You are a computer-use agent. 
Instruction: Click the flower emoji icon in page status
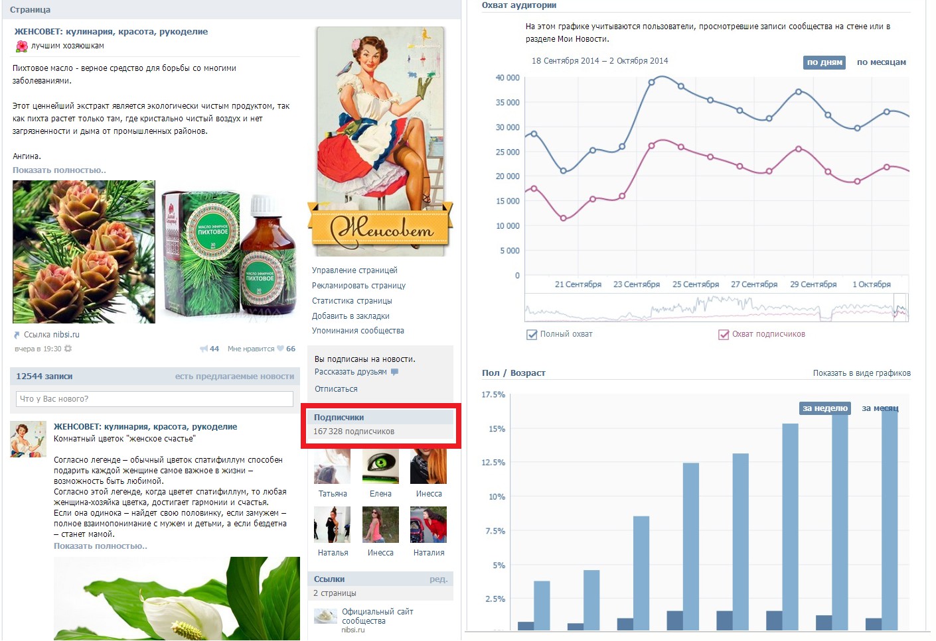coord(22,46)
